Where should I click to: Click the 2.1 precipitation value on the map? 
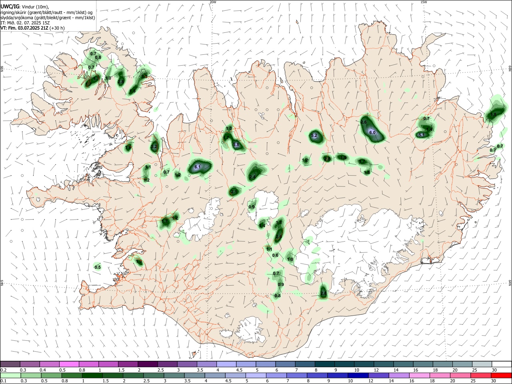pyautogui.click(x=234, y=192)
